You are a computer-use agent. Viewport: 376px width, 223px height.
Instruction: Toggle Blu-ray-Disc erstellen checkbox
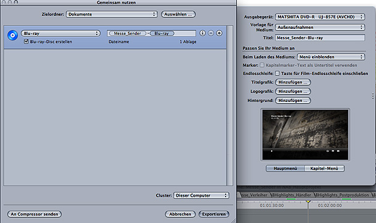click(x=26, y=41)
